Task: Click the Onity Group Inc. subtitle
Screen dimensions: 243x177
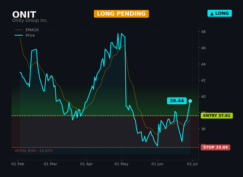Action: click(30, 20)
